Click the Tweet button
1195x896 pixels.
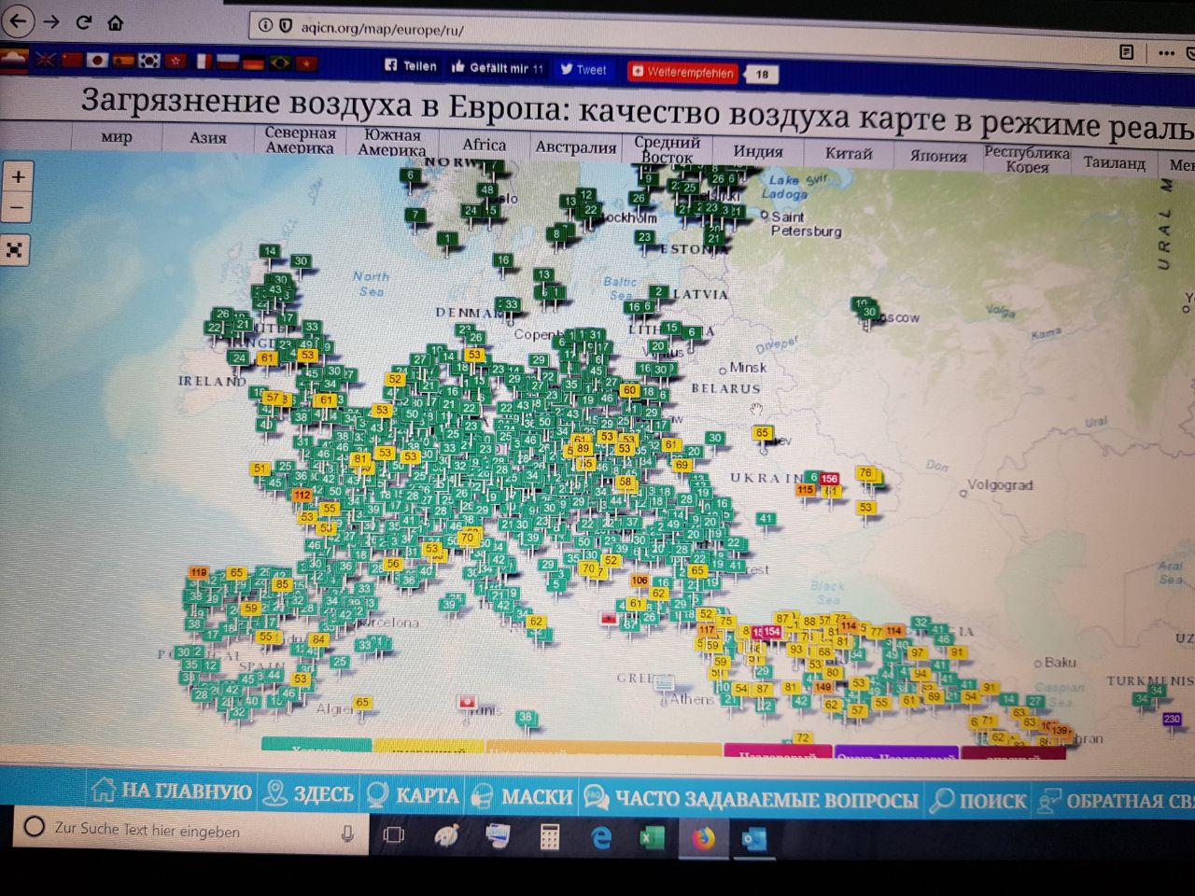(x=583, y=69)
